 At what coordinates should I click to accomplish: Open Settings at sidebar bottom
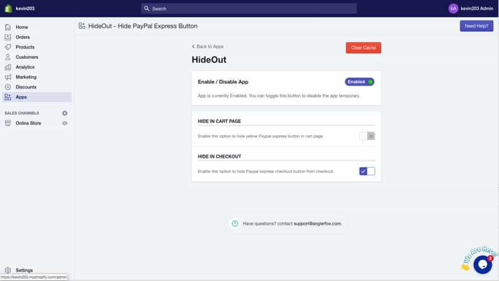click(x=24, y=270)
